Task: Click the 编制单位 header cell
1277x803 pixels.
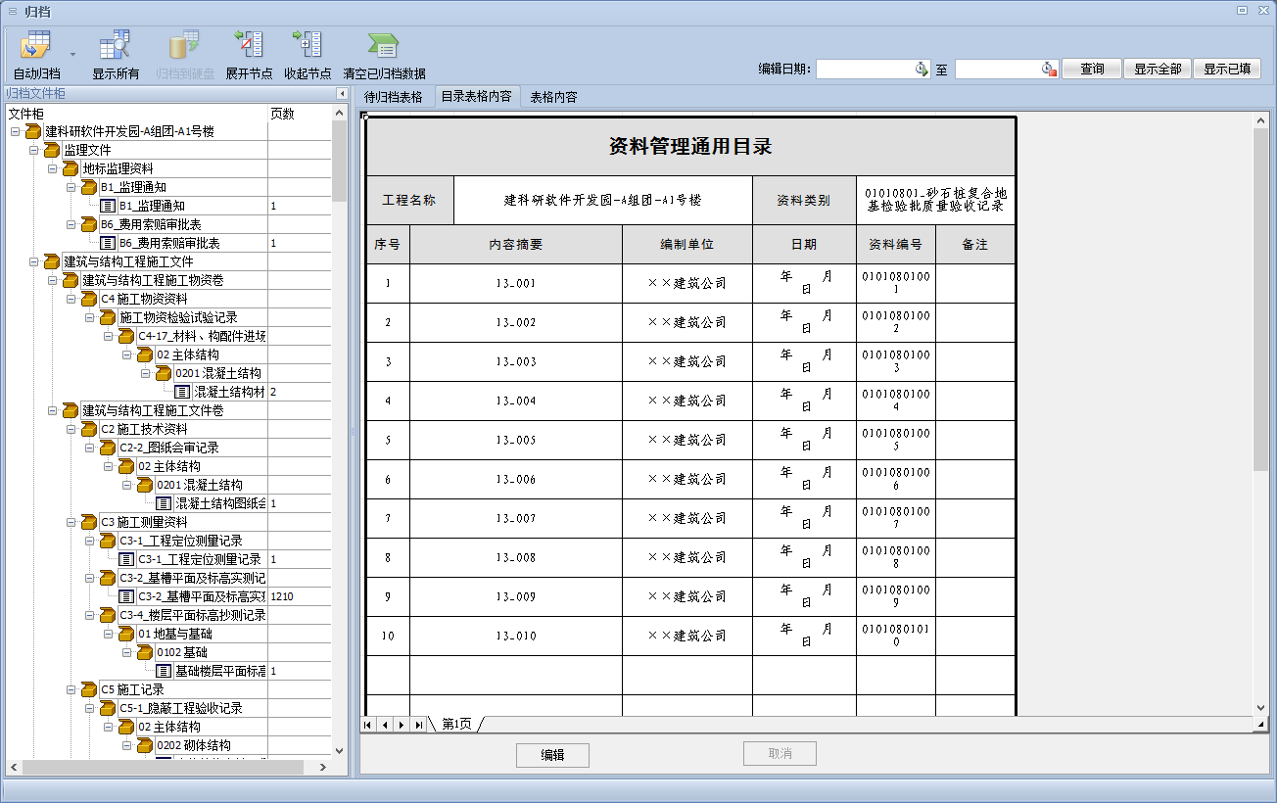Action: tap(686, 245)
